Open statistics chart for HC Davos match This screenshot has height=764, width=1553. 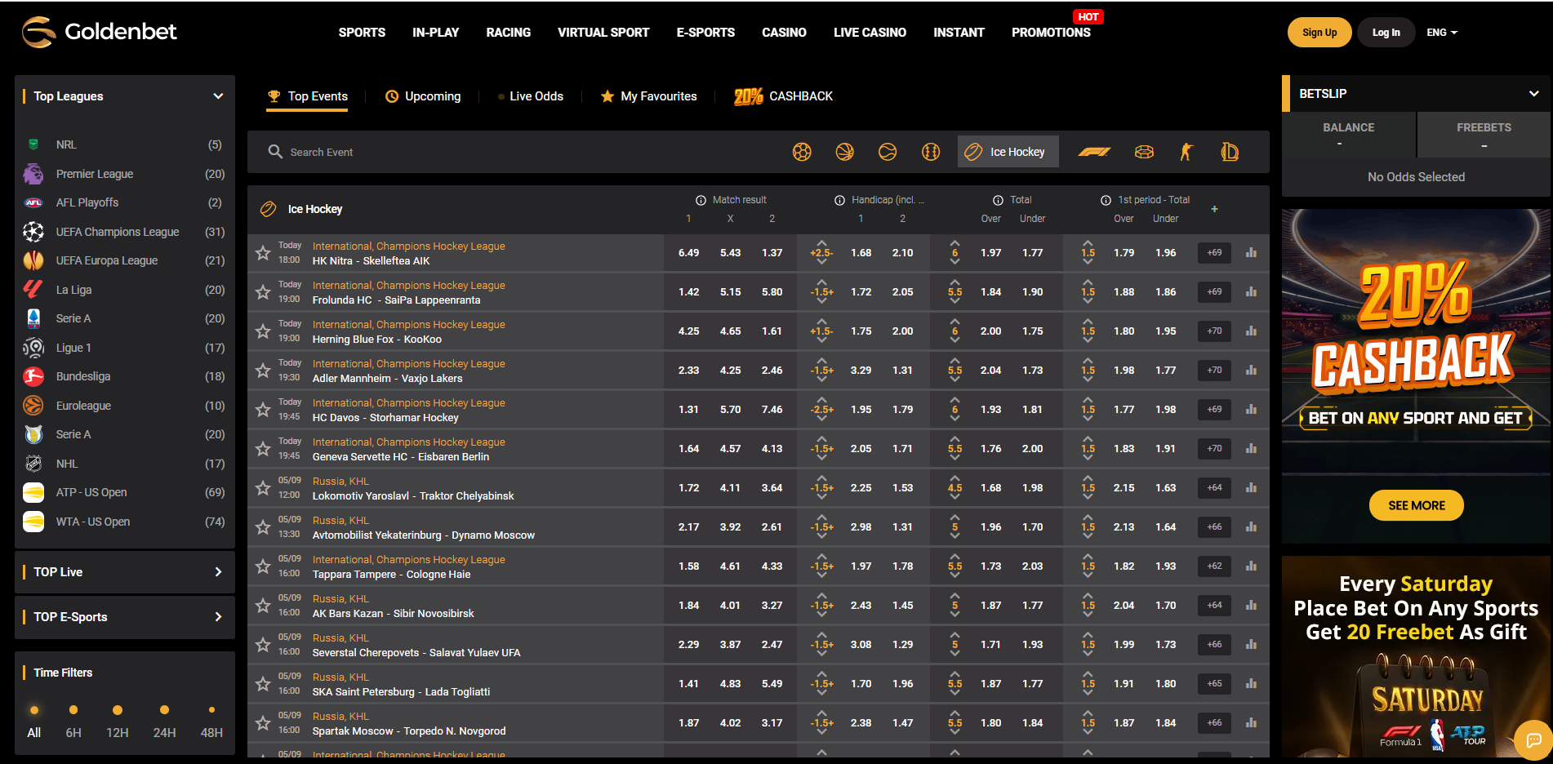point(1251,410)
